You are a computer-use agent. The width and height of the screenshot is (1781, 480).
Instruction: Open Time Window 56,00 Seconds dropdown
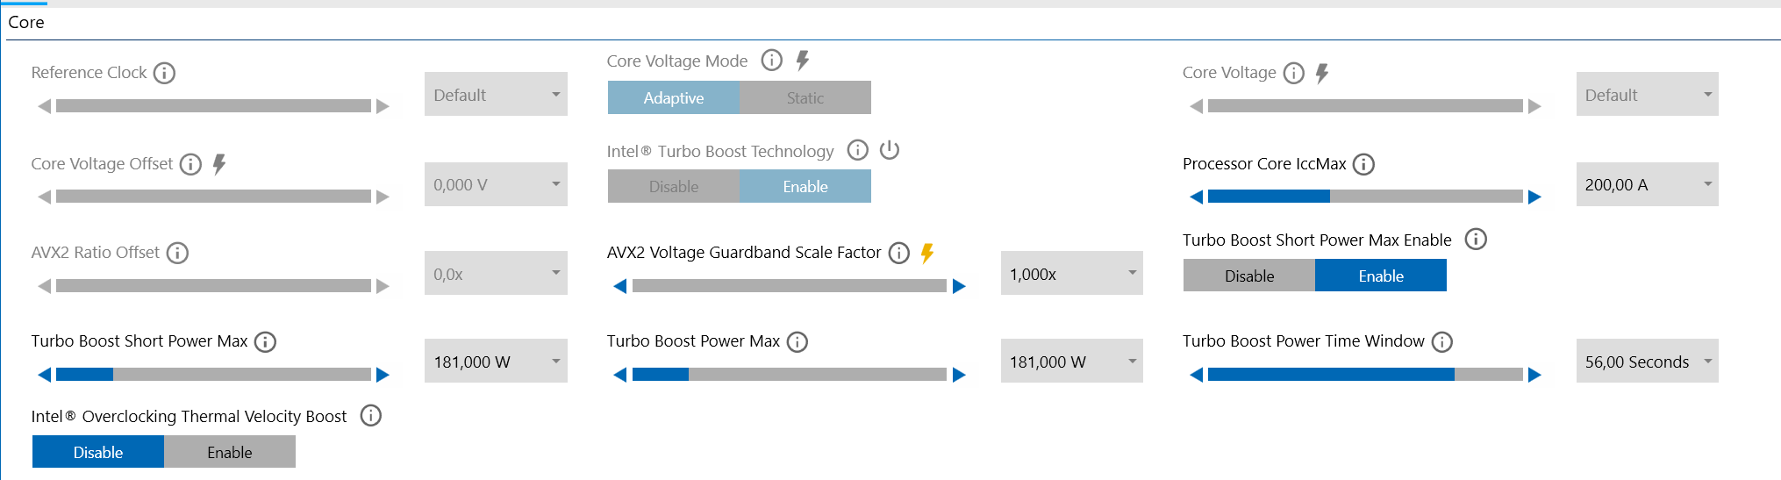click(x=1648, y=361)
